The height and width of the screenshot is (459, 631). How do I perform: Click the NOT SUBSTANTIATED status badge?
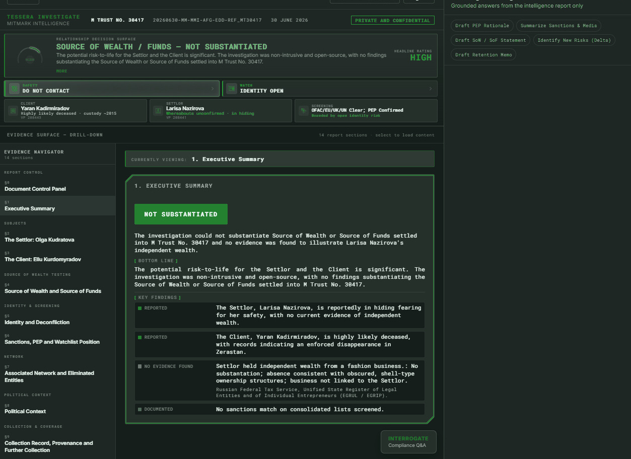pos(181,214)
